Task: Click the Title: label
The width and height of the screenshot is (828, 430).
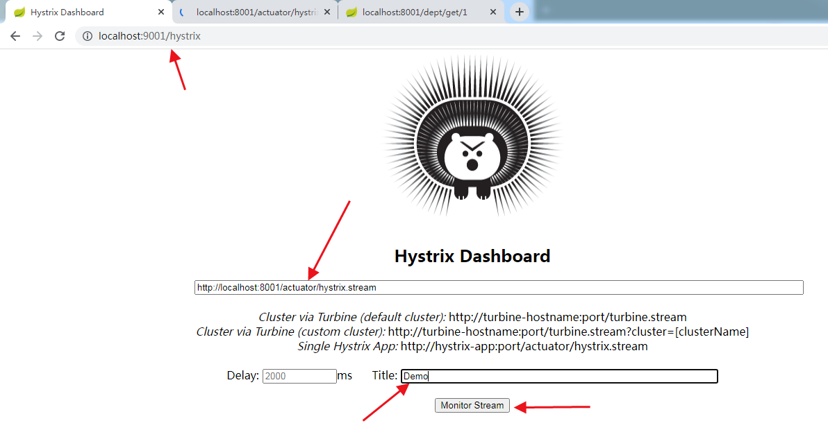Action: coord(384,375)
